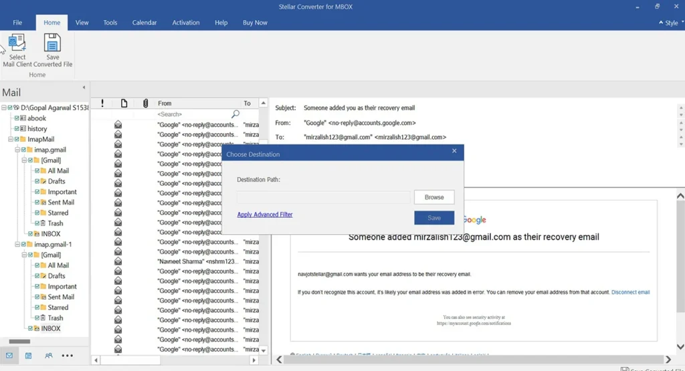Screen dimensions: 685x371
Task: Open the Help tab
Action: [221, 22]
